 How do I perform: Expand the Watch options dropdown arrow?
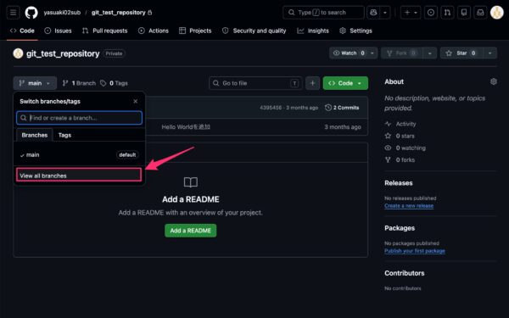372,53
